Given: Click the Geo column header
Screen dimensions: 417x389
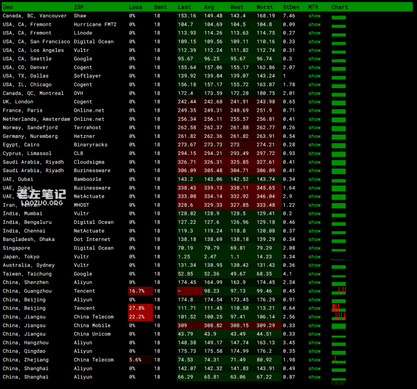Looking at the screenshot, I should tap(8, 7).
